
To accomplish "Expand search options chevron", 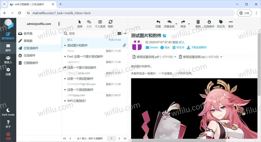I will click(125, 33).
